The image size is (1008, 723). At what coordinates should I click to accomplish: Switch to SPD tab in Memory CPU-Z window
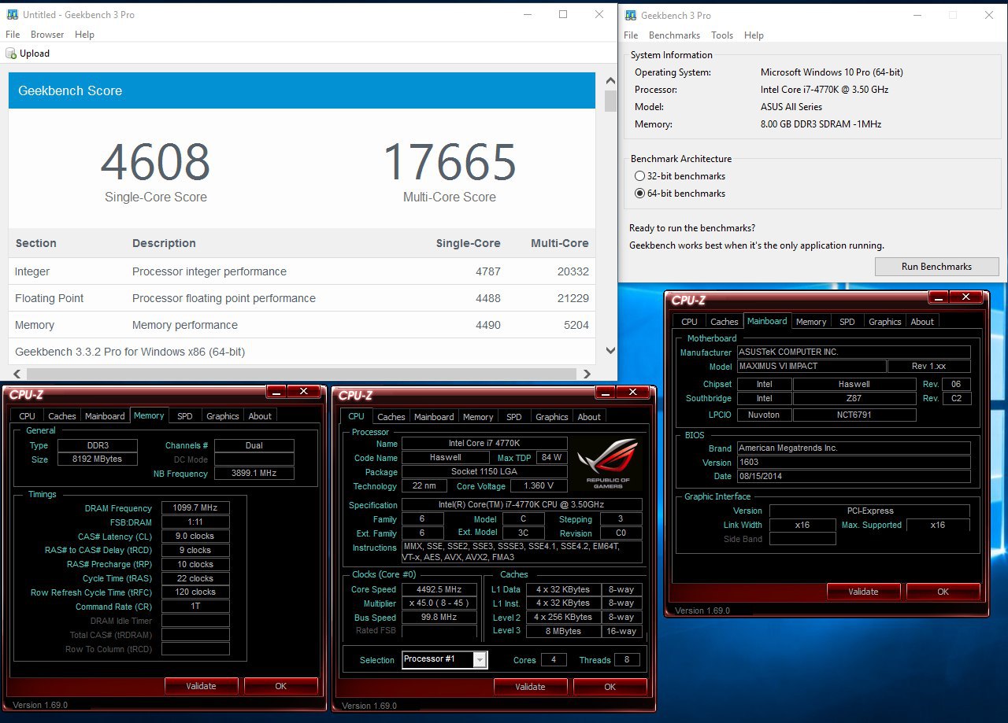(x=184, y=416)
